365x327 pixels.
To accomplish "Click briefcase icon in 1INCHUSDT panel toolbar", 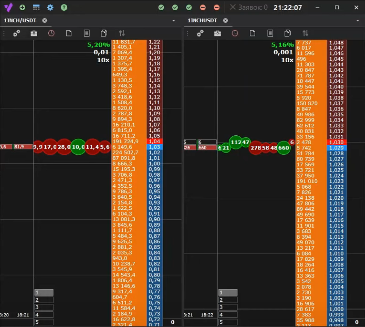I will coord(217,33).
